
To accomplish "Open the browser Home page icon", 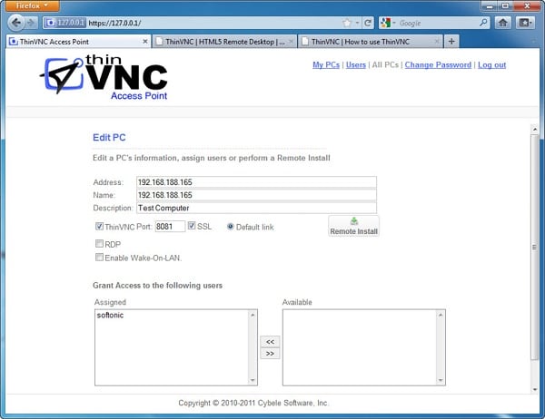I will click(502, 23).
